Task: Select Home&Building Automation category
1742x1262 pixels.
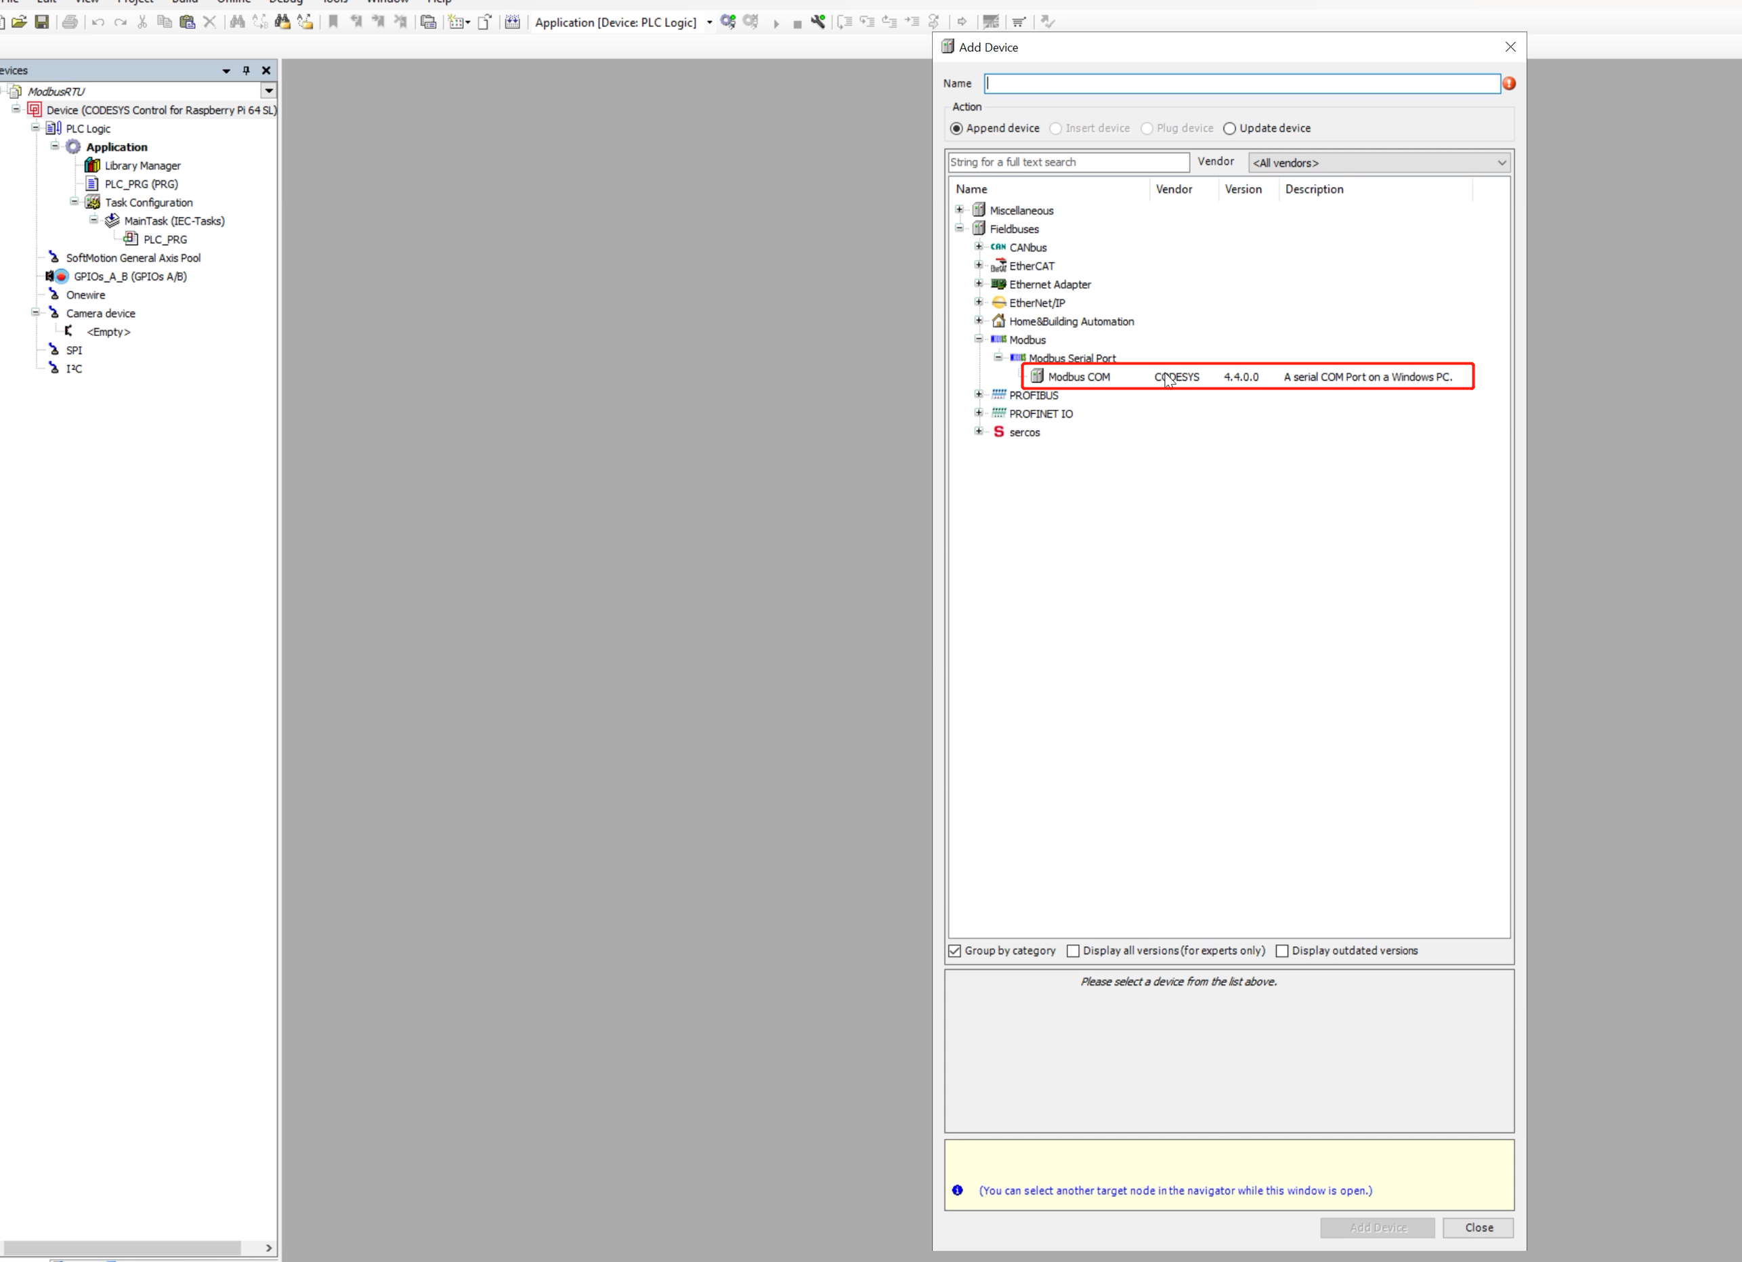Action: coord(1071,322)
